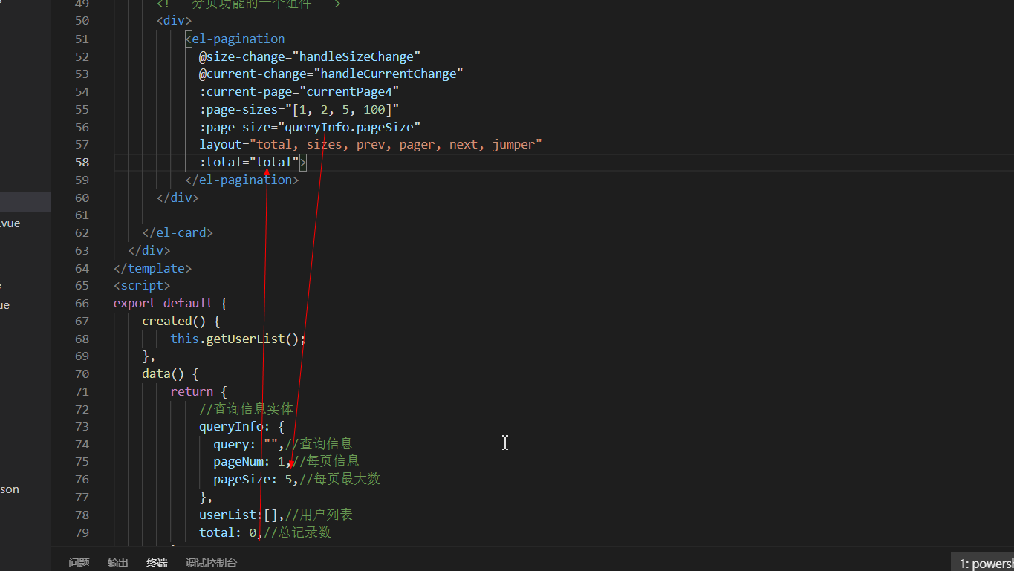Click the @size-change event attribute
This screenshot has height=571, width=1014.
coord(242,56)
